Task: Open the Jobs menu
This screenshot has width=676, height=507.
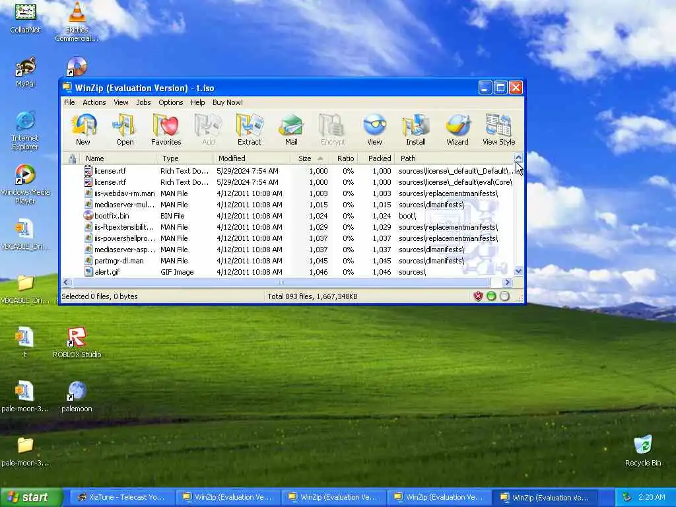Action: pos(143,102)
